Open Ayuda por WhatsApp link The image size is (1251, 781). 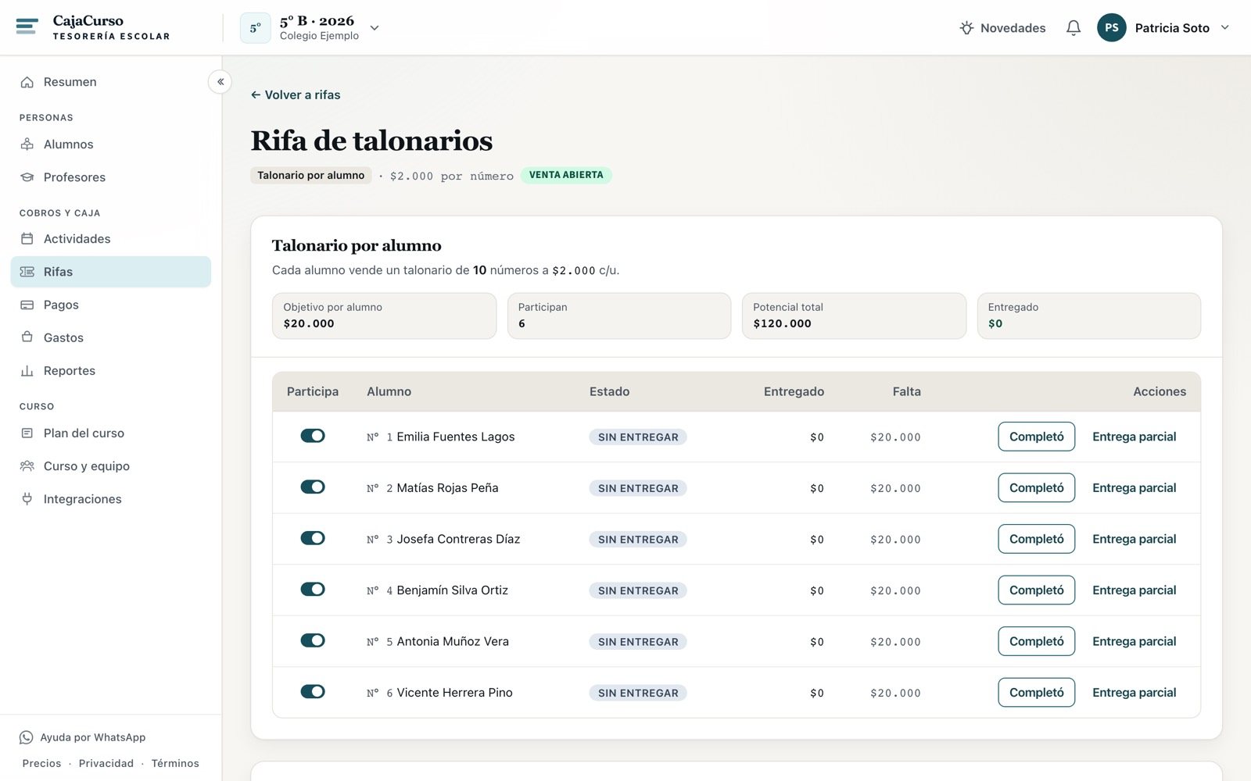(83, 737)
